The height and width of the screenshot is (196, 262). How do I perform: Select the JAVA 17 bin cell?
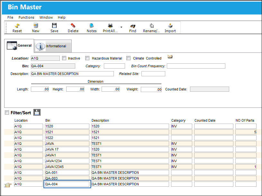coord(67,149)
